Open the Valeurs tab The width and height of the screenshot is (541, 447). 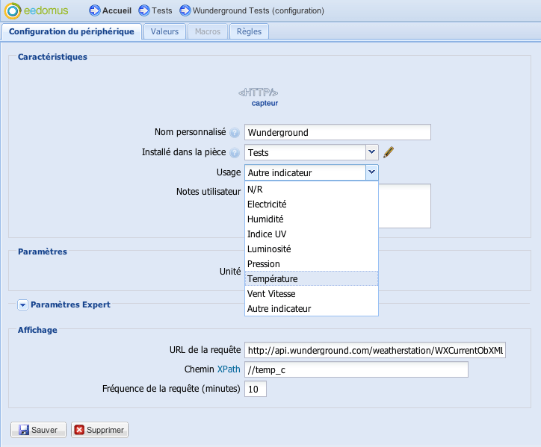tap(164, 31)
